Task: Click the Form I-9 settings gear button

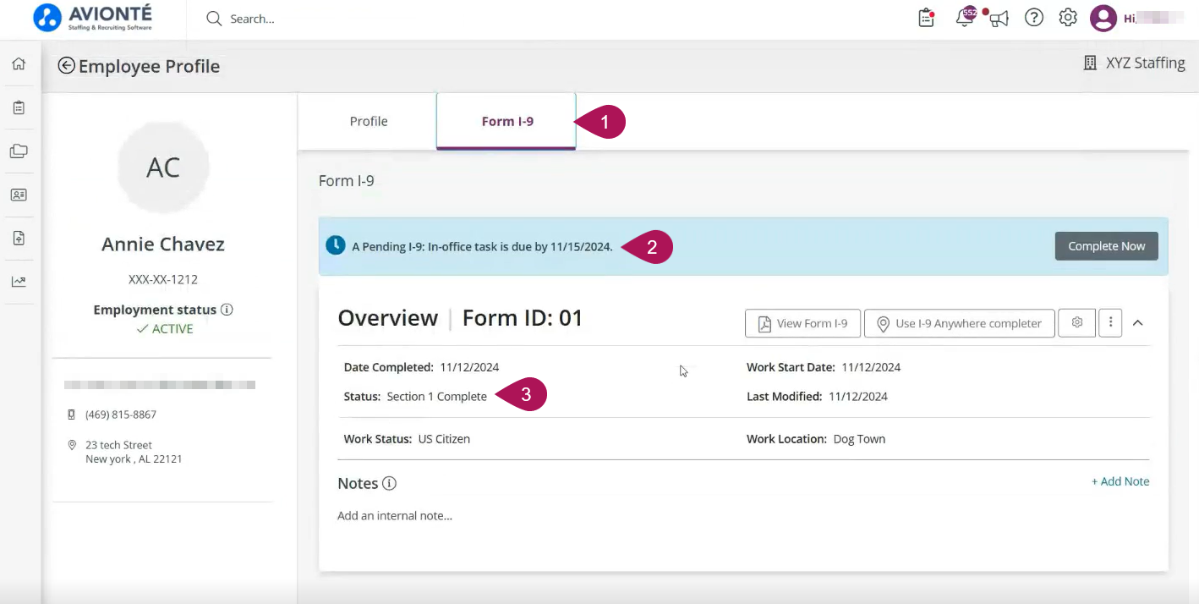Action: click(x=1077, y=323)
